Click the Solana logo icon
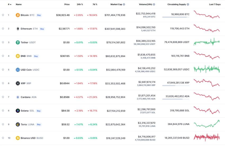 (18, 111)
